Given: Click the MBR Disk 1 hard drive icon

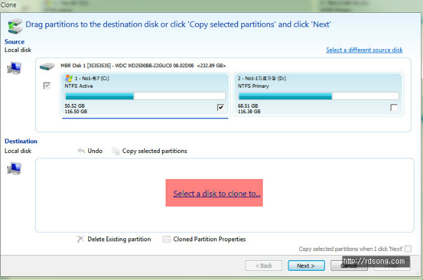Looking at the screenshot, I should (47, 65).
